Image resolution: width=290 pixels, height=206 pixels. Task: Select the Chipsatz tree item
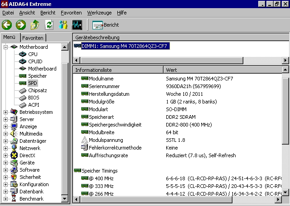[37, 90]
